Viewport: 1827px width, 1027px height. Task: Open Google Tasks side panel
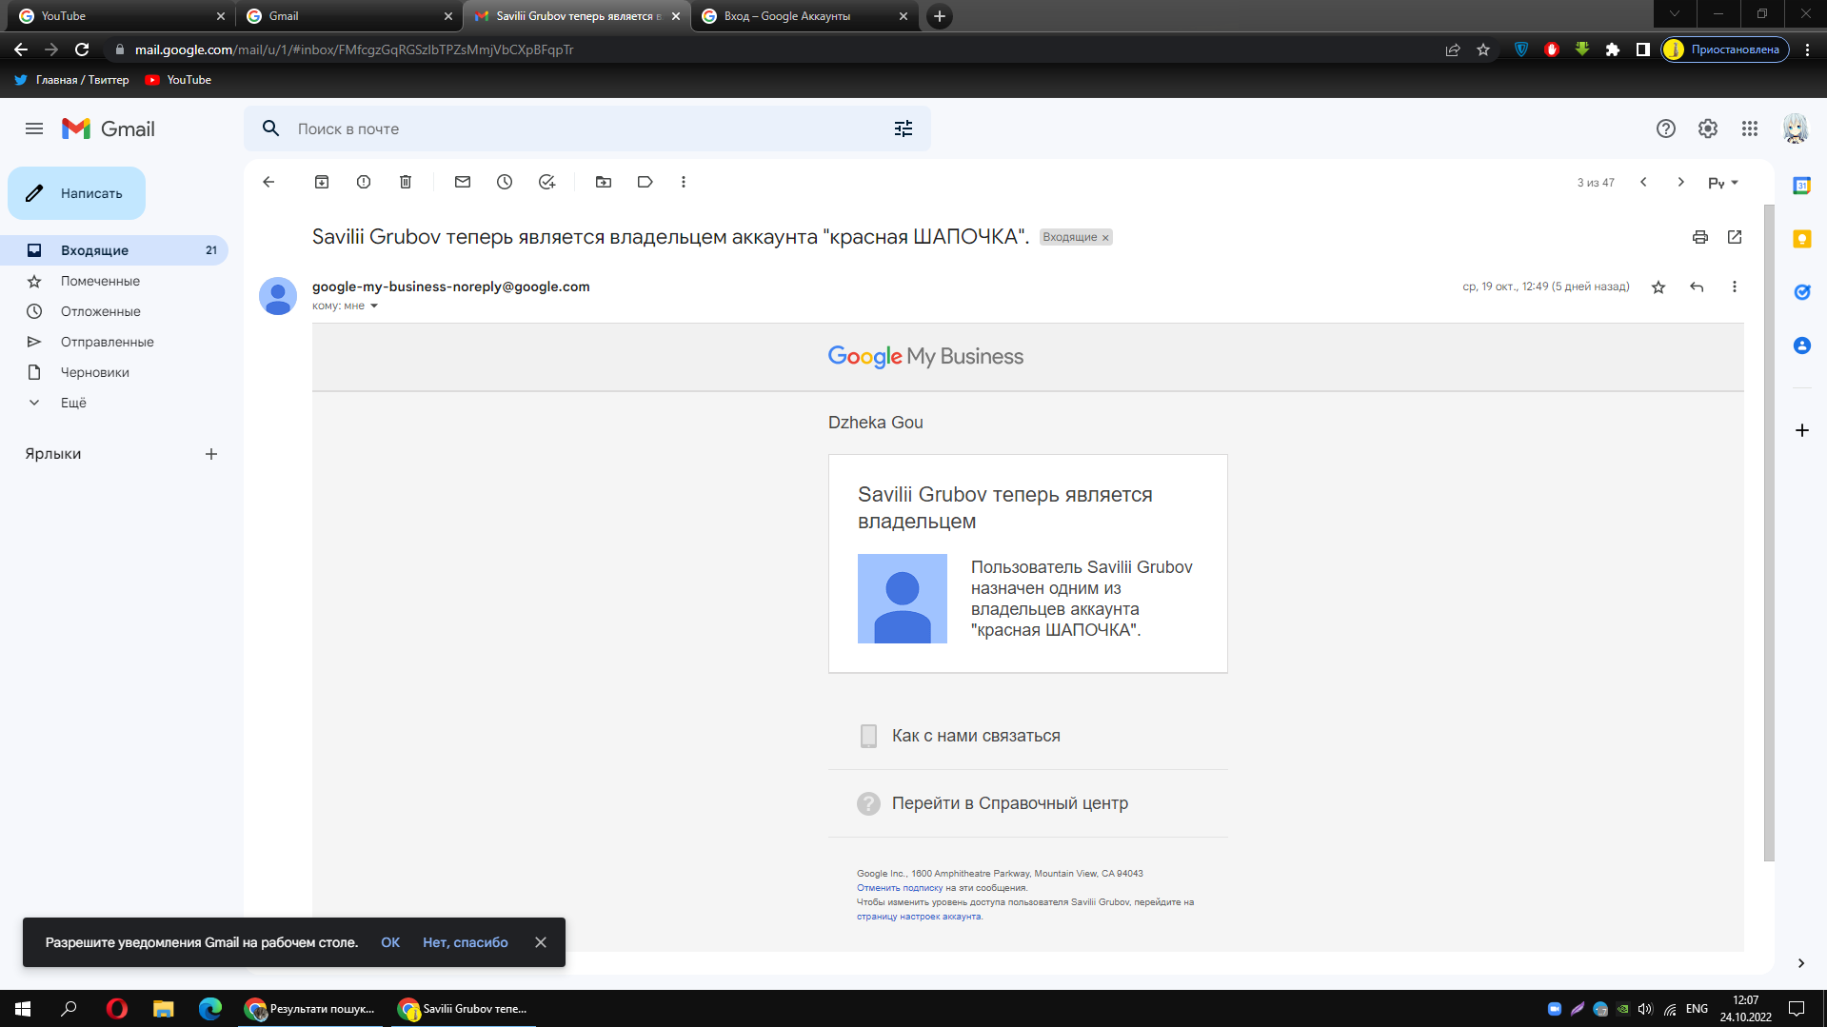pyautogui.click(x=1802, y=292)
